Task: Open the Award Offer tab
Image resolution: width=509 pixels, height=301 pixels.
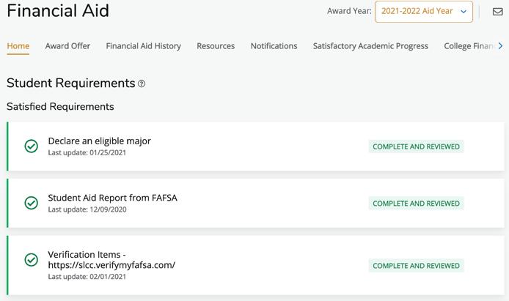Action: coord(67,46)
